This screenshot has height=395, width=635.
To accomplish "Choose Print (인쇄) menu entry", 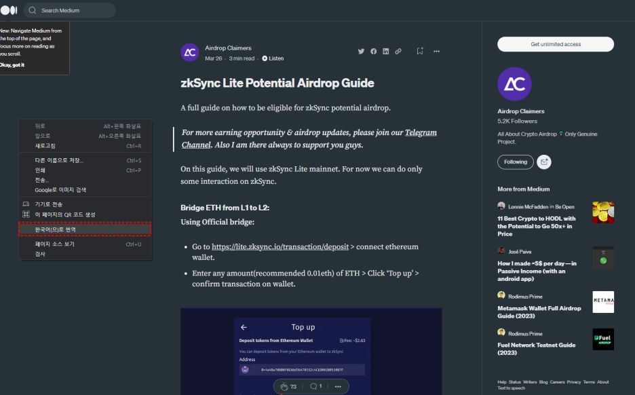I will [x=85, y=170].
